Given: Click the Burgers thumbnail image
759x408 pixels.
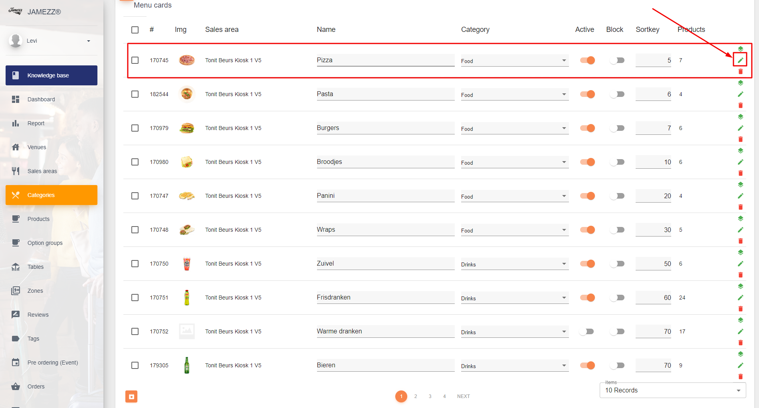Looking at the screenshot, I should [x=186, y=128].
